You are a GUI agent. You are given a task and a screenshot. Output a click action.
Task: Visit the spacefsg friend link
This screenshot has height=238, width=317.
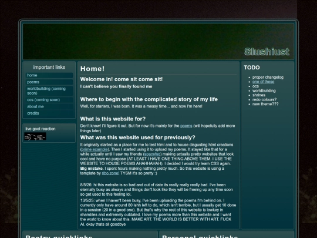click(152, 154)
